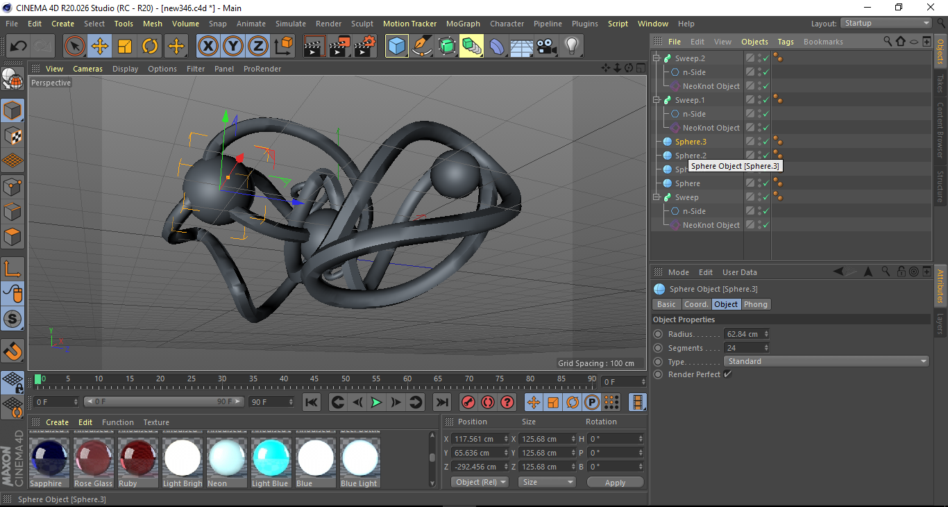Add a Cube primitive object
The image size is (948, 507).
(x=397, y=47)
